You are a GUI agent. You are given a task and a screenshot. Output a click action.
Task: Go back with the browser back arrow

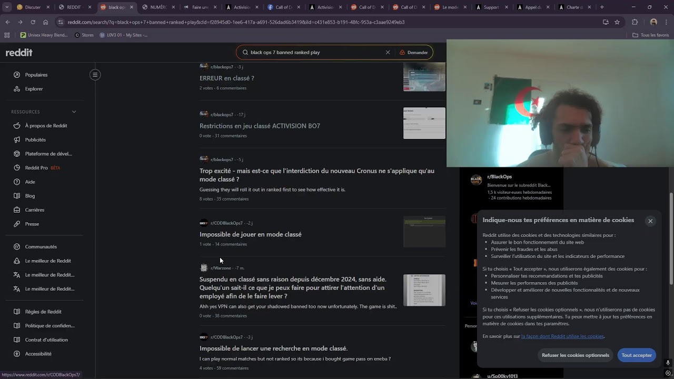pyautogui.click(x=7, y=22)
